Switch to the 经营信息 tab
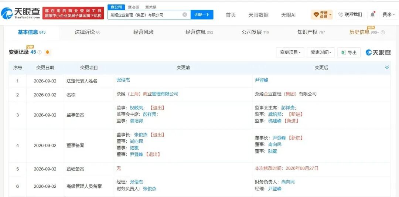 (199, 32)
